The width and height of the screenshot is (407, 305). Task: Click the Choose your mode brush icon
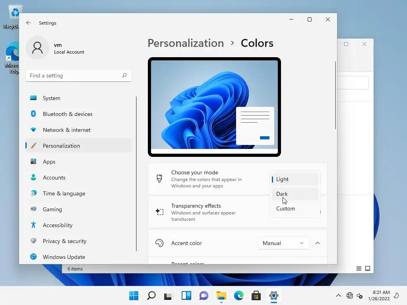pyautogui.click(x=159, y=179)
